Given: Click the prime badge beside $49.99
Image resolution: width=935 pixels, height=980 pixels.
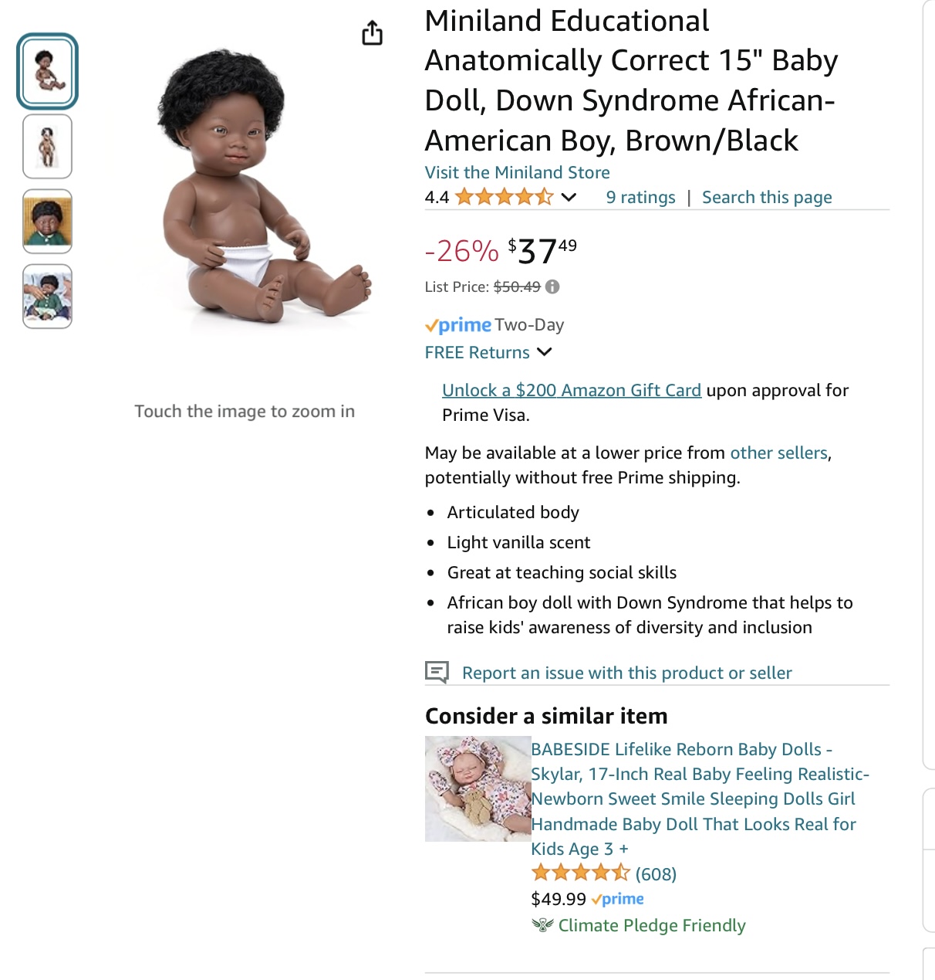Looking at the screenshot, I should pos(618,899).
